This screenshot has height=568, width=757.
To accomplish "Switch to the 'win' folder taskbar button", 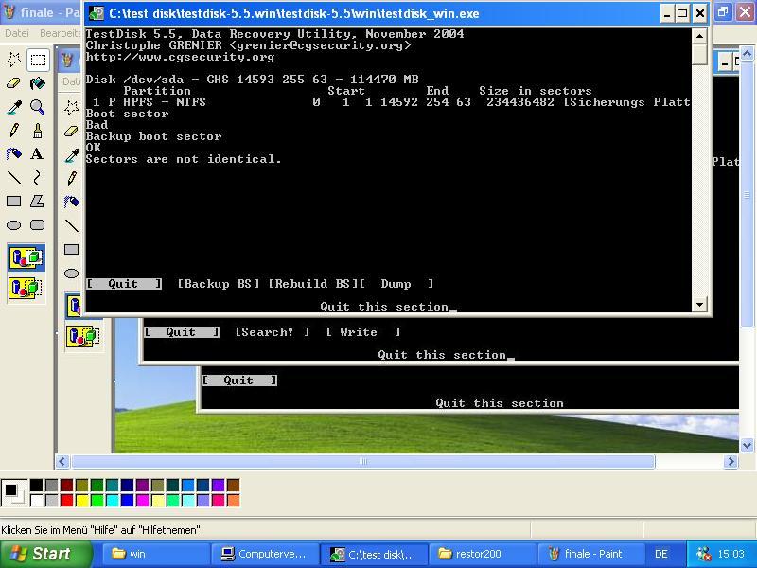I will [155, 554].
